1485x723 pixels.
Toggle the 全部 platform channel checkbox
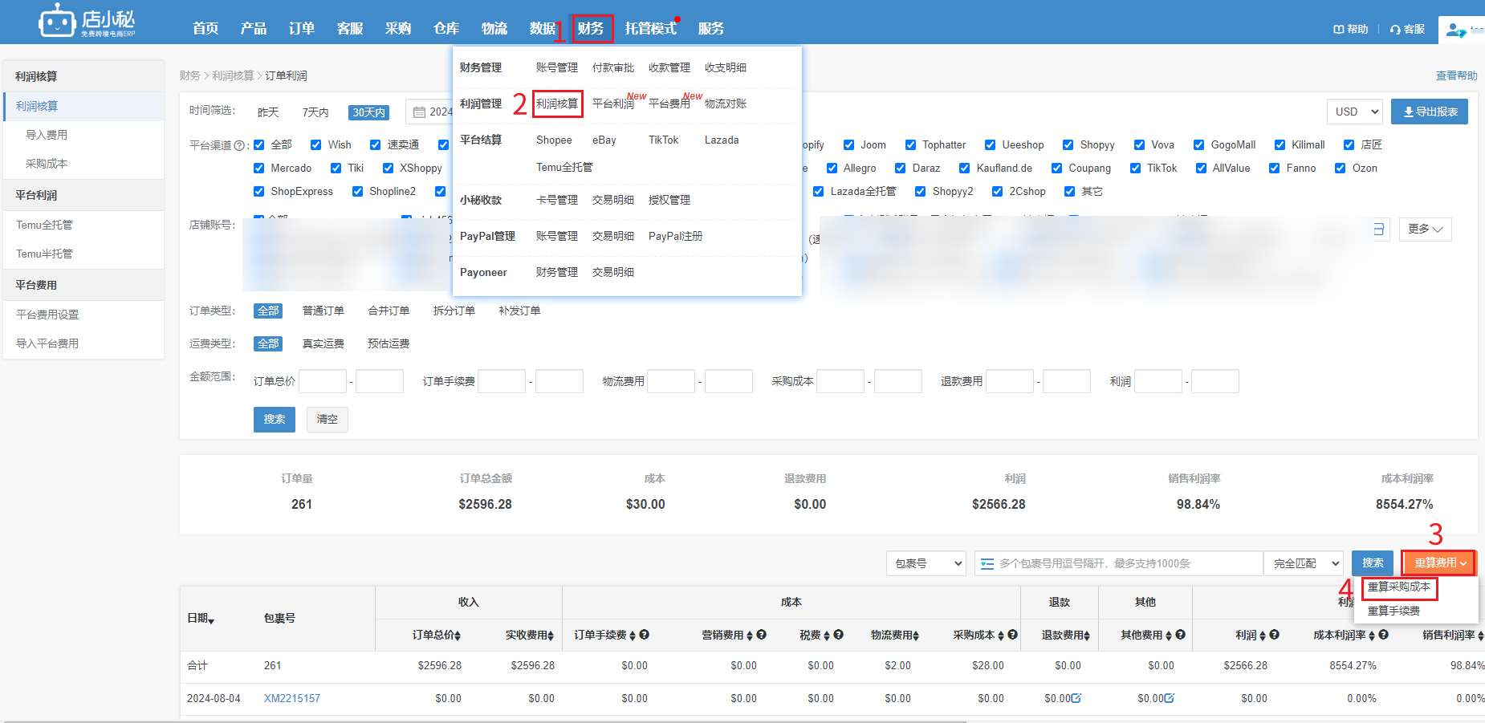(x=259, y=145)
